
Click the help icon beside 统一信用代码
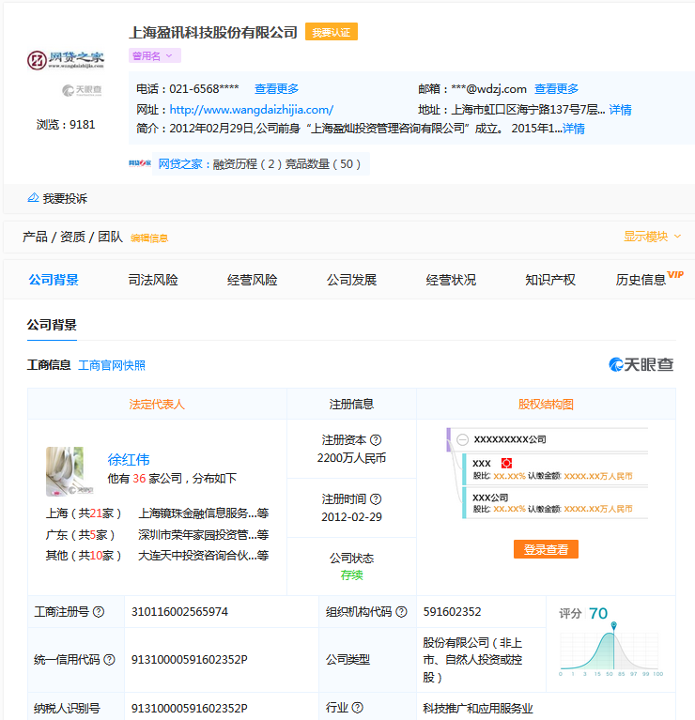109,660
